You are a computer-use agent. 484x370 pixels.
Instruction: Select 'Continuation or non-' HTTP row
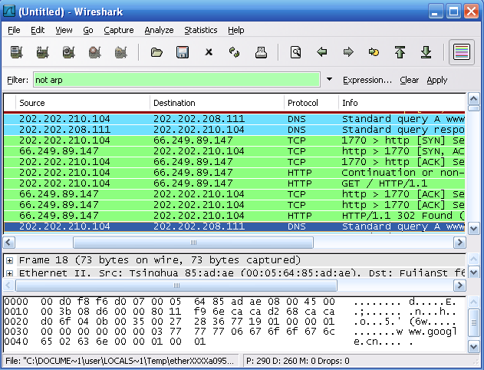click(234, 173)
